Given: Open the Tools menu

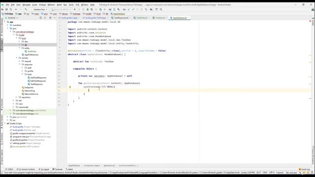Looking at the screenshot, I should point(71,4).
